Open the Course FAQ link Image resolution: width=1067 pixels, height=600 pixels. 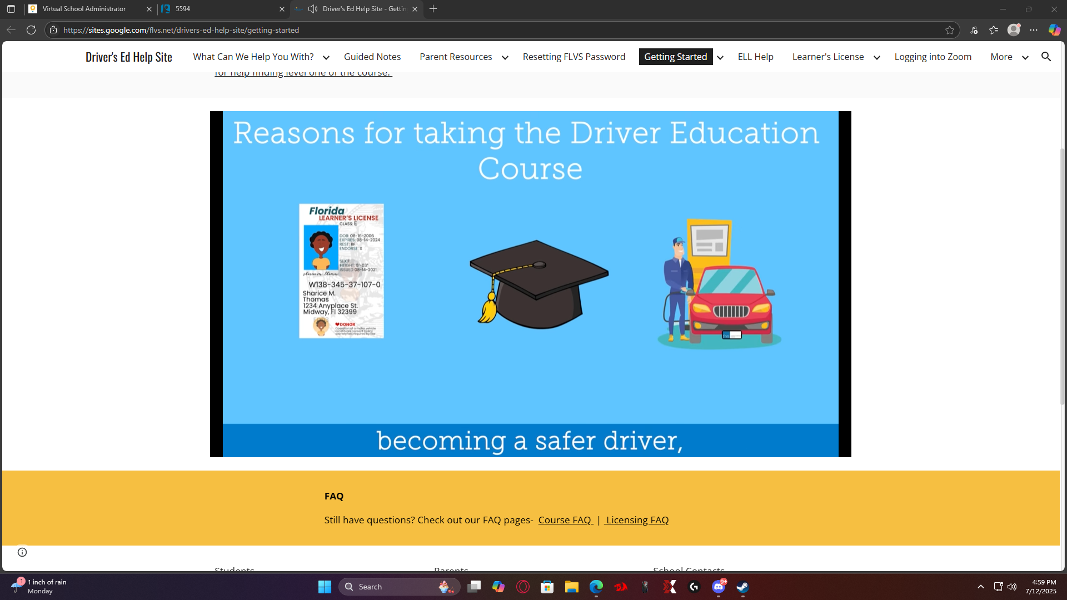coord(565,520)
